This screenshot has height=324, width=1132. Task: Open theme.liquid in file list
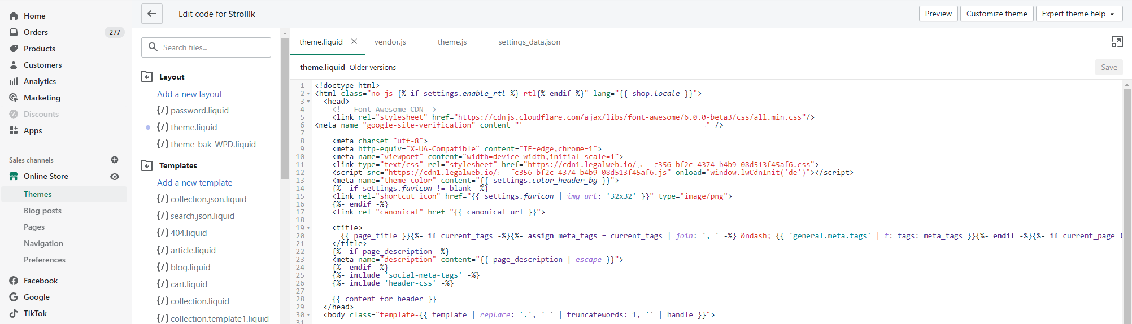coord(194,127)
